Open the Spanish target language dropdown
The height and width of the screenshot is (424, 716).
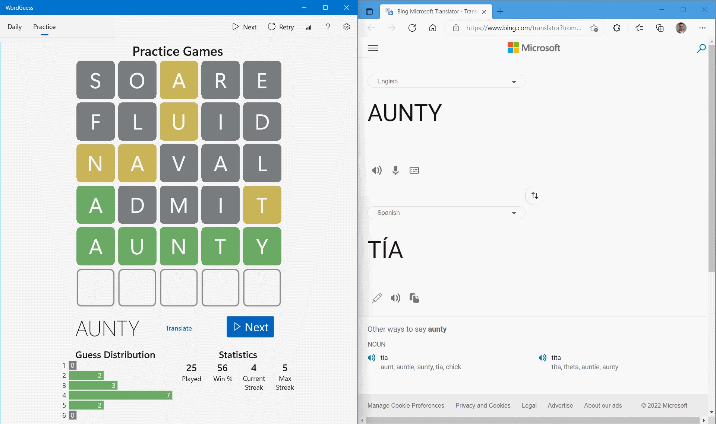pyautogui.click(x=446, y=213)
